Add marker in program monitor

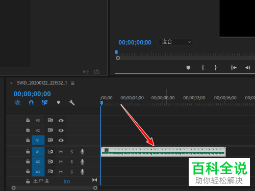[x=188, y=68]
